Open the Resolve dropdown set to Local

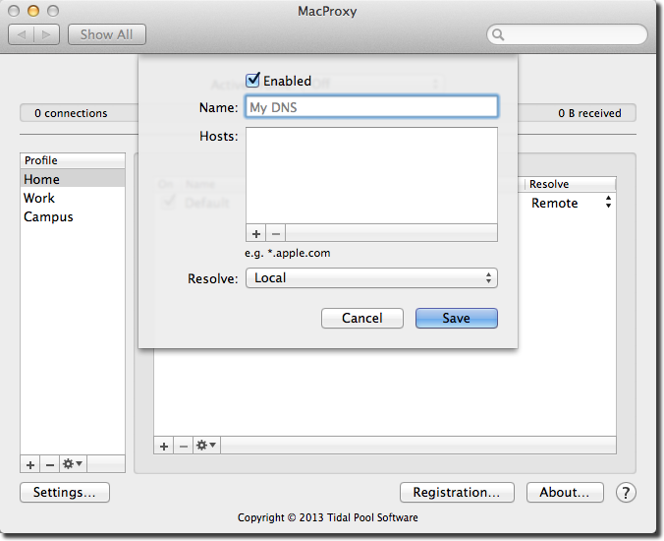point(371,278)
